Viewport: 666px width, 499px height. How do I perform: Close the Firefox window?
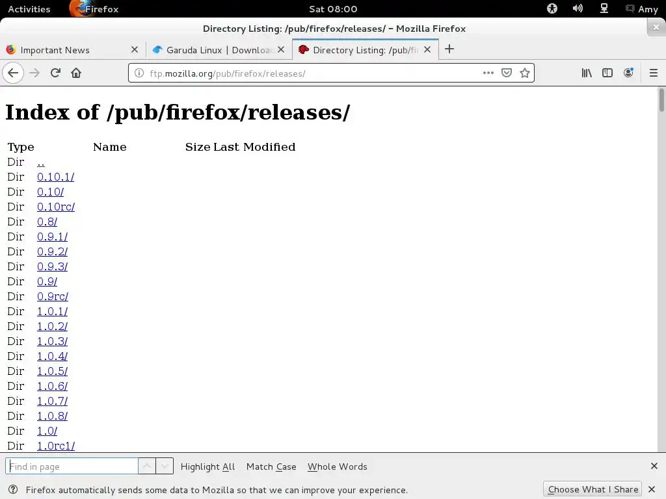coord(656,27)
